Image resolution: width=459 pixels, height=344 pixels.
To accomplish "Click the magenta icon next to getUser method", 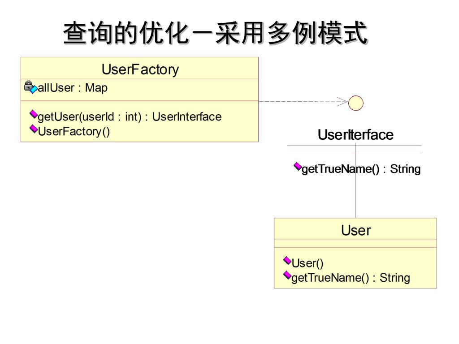I will coord(34,114).
